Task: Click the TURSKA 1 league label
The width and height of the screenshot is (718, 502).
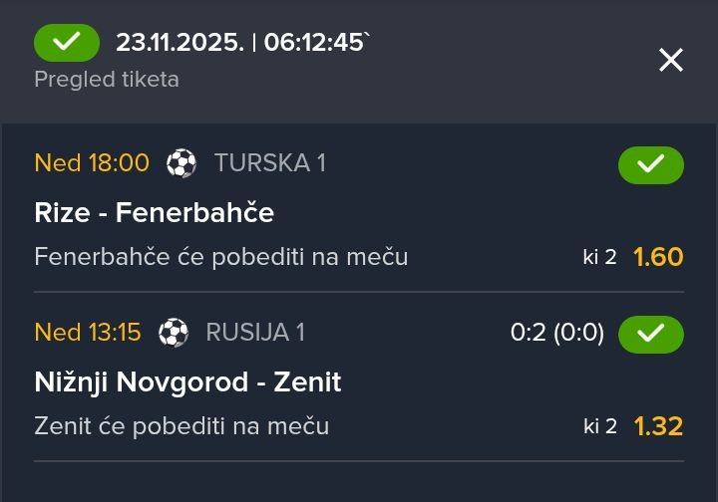Action: tap(269, 163)
